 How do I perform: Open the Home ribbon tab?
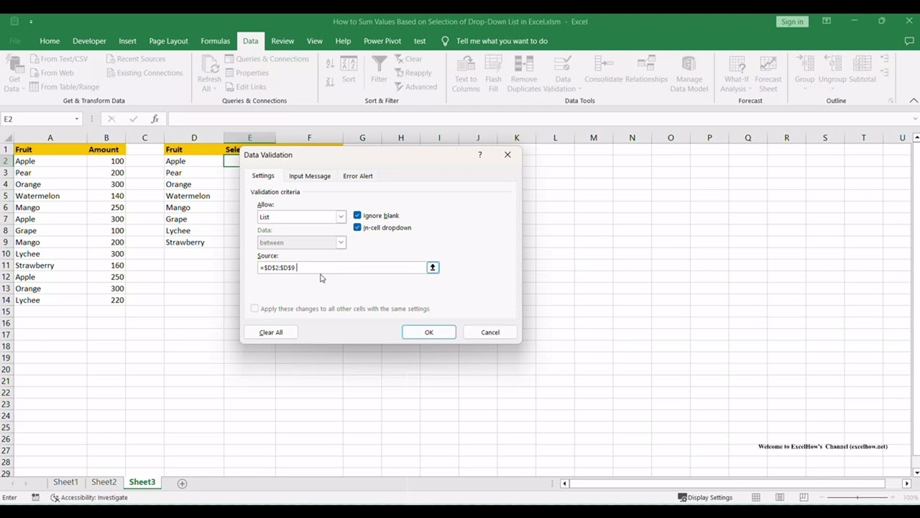click(50, 41)
